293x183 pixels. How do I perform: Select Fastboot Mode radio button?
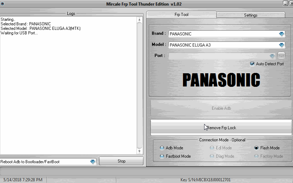[x=162, y=156]
